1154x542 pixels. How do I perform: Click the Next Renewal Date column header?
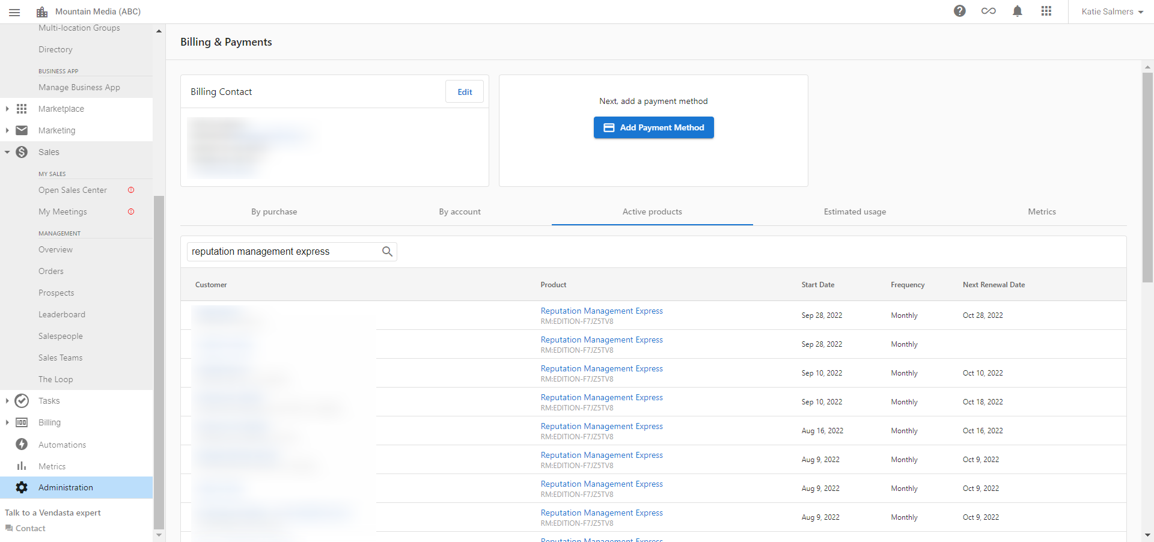click(994, 285)
